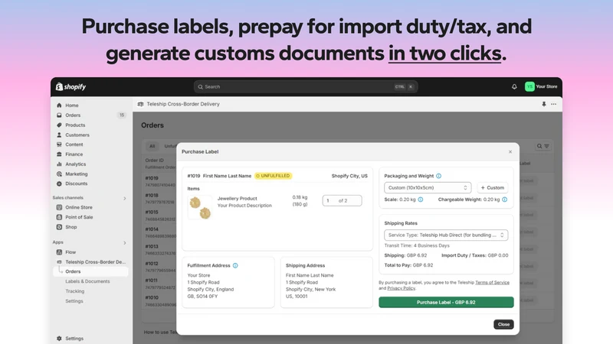This screenshot has width=613, height=344.
Task: Click the Shopify logo
Action: tap(70, 86)
